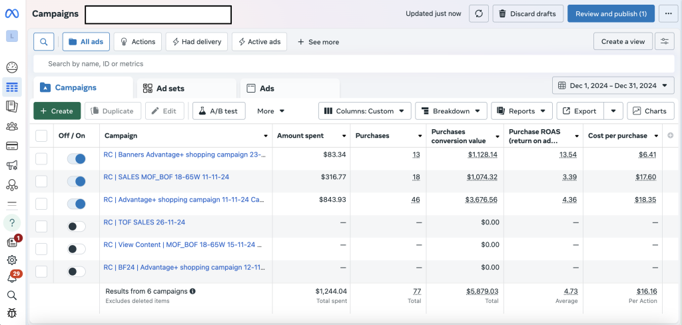Open the column settings sliders icon

[x=664, y=41]
